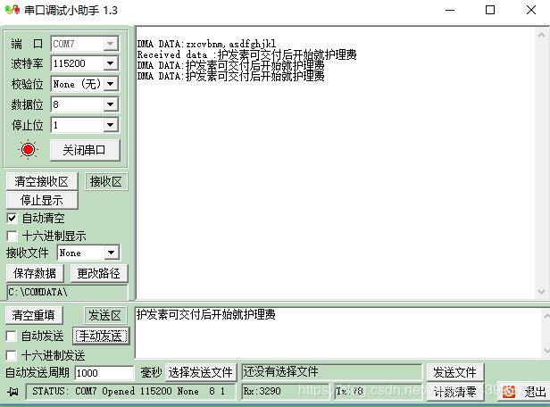Click into the send text area
550x407 pixels.
(339, 333)
